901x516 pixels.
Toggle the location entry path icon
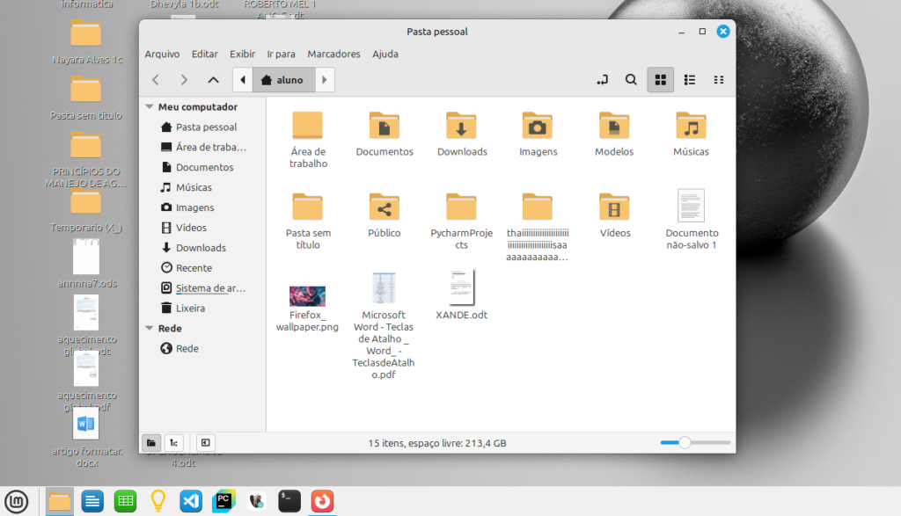(603, 80)
